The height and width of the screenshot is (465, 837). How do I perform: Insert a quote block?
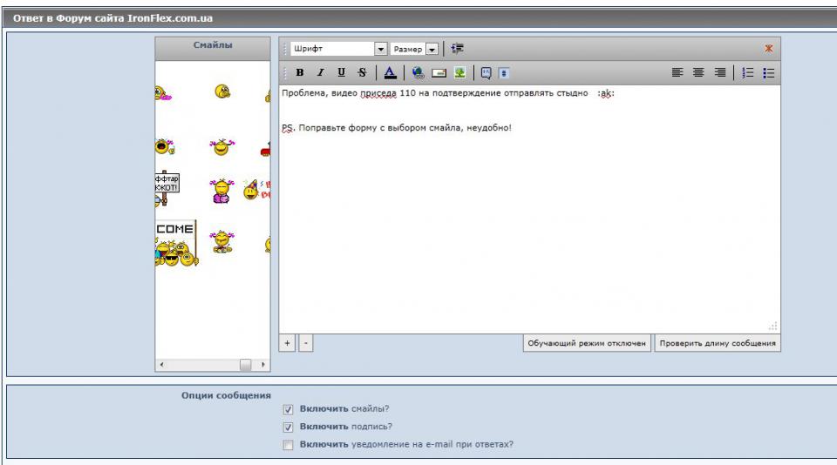486,73
